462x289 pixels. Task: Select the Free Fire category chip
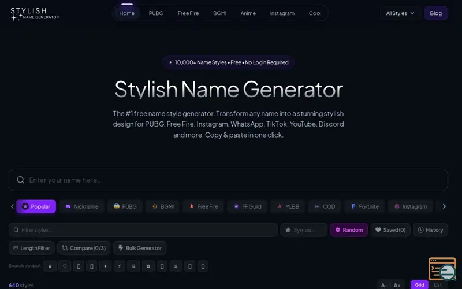click(x=204, y=206)
